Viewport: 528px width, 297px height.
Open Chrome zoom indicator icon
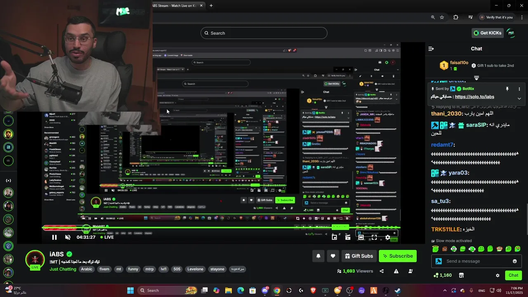(x=433, y=17)
